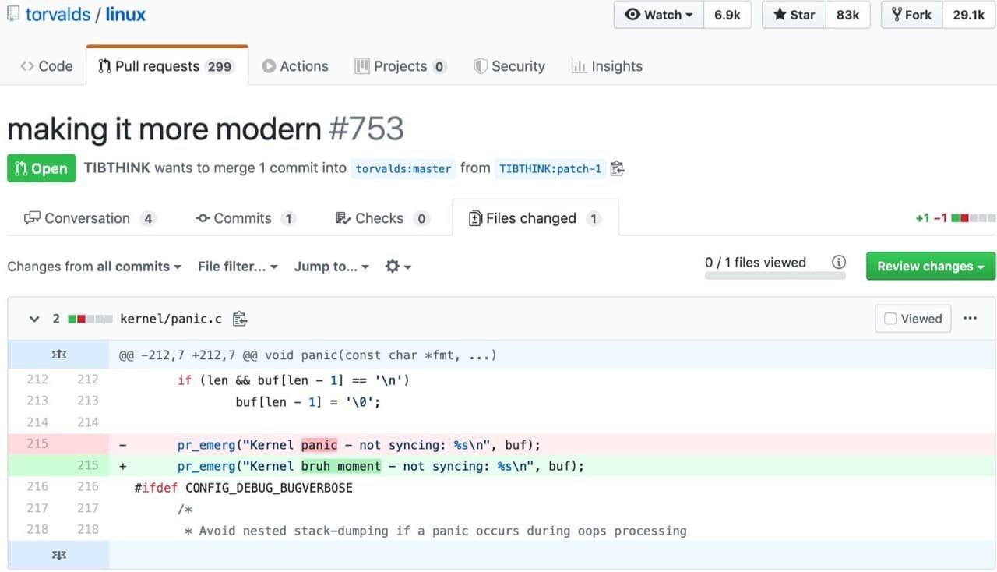This screenshot has height=572, width=997.
Task: Open the Watch dropdown button
Action: pos(659,15)
